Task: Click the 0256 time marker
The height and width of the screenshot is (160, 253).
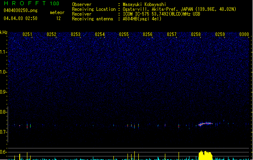Action: point(148,34)
